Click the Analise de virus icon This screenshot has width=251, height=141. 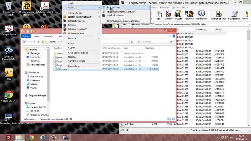click(x=218, y=15)
